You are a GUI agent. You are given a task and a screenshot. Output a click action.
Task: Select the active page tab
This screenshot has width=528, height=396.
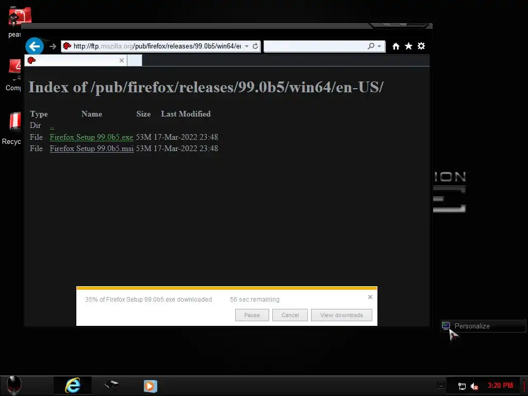click(x=76, y=60)
